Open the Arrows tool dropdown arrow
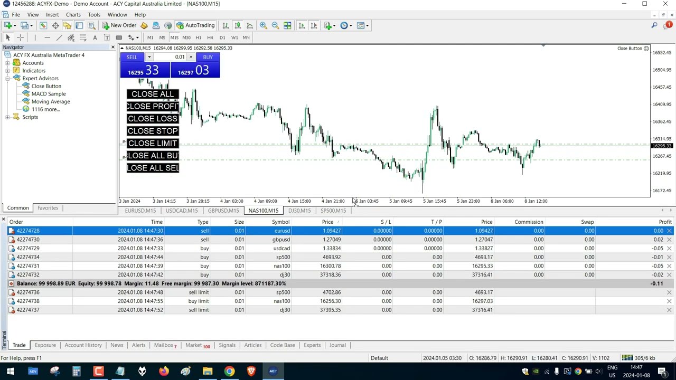 137,37
